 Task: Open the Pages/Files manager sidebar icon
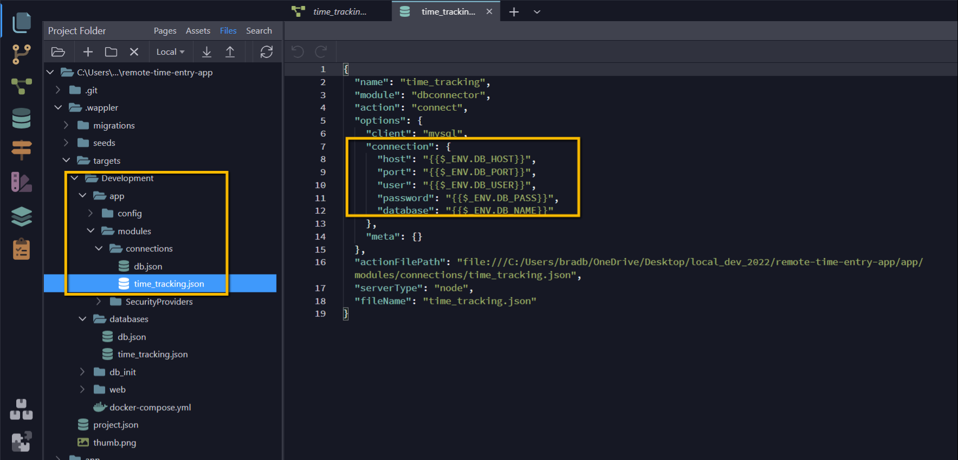22,22
